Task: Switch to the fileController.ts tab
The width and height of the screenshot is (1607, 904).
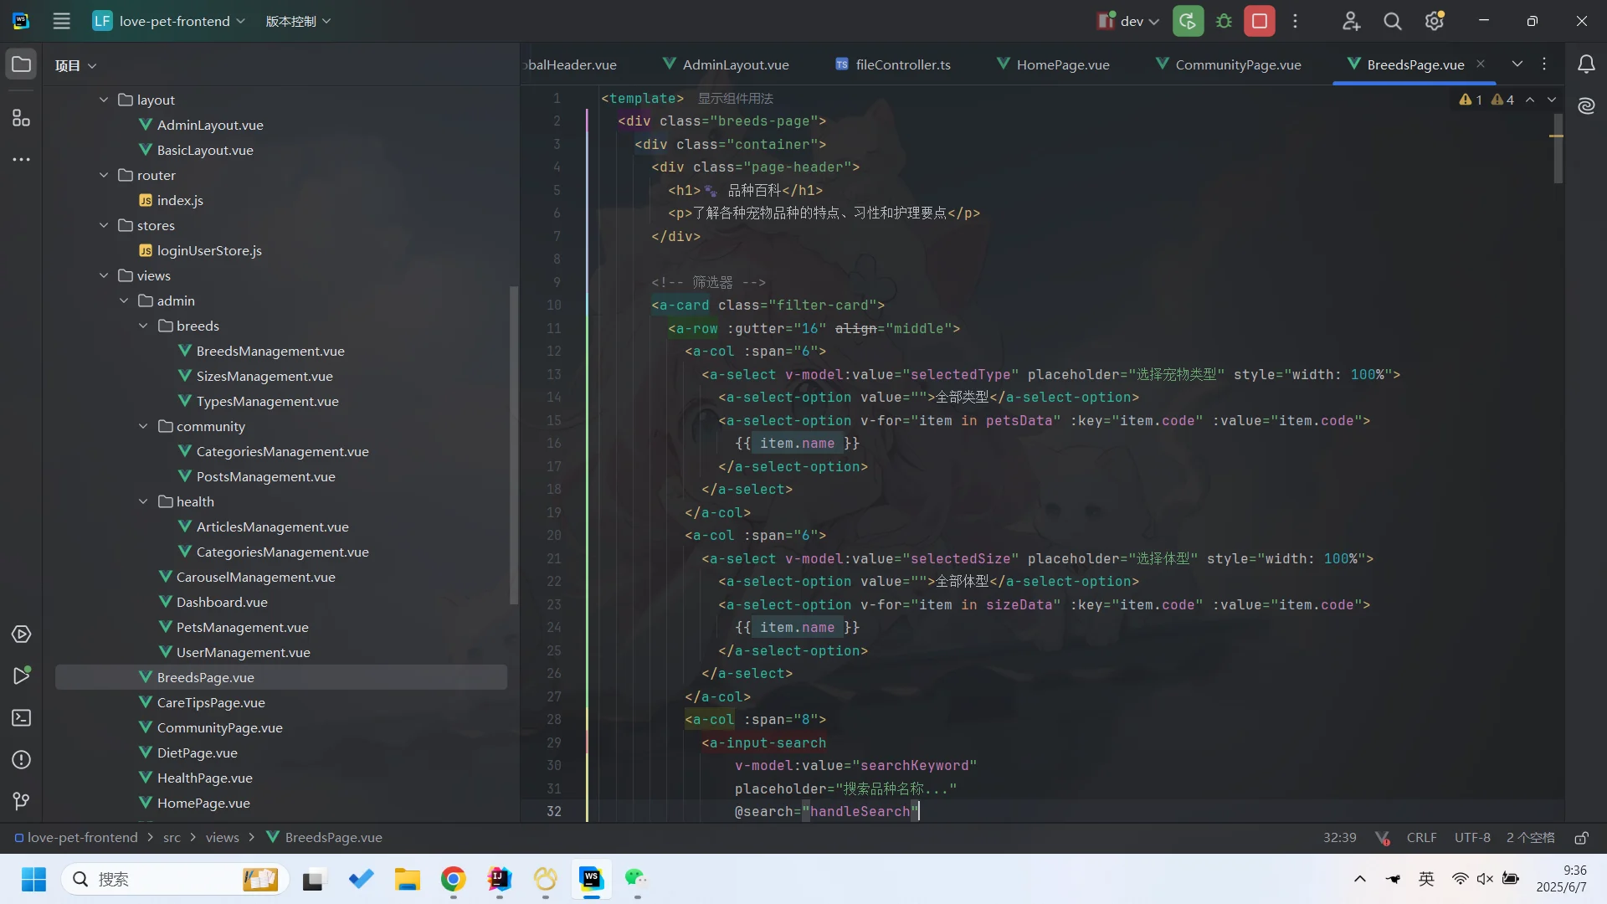Action: pos(902,64)
